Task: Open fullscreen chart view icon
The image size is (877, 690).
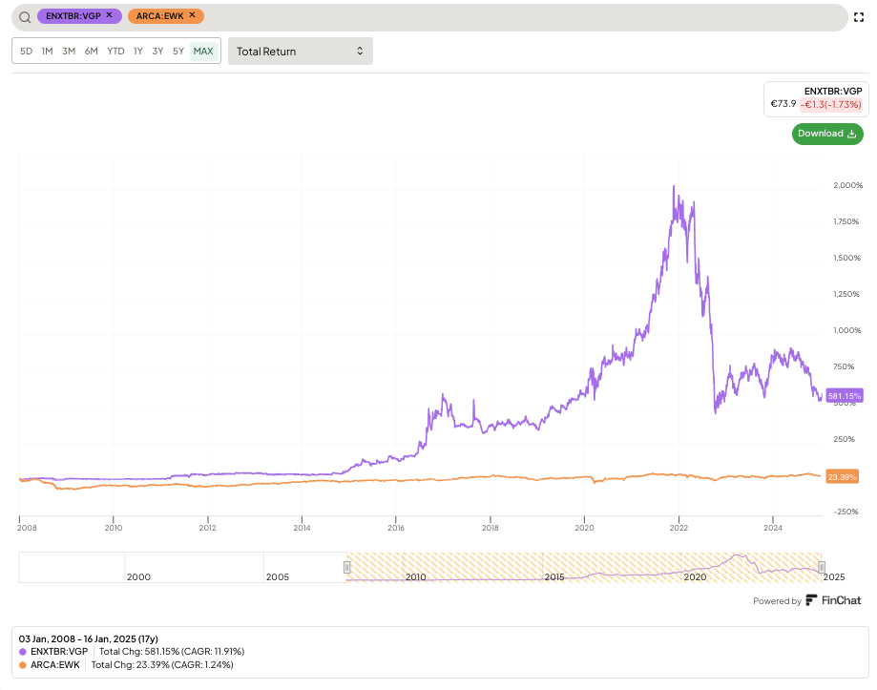Action: point(859,17)
